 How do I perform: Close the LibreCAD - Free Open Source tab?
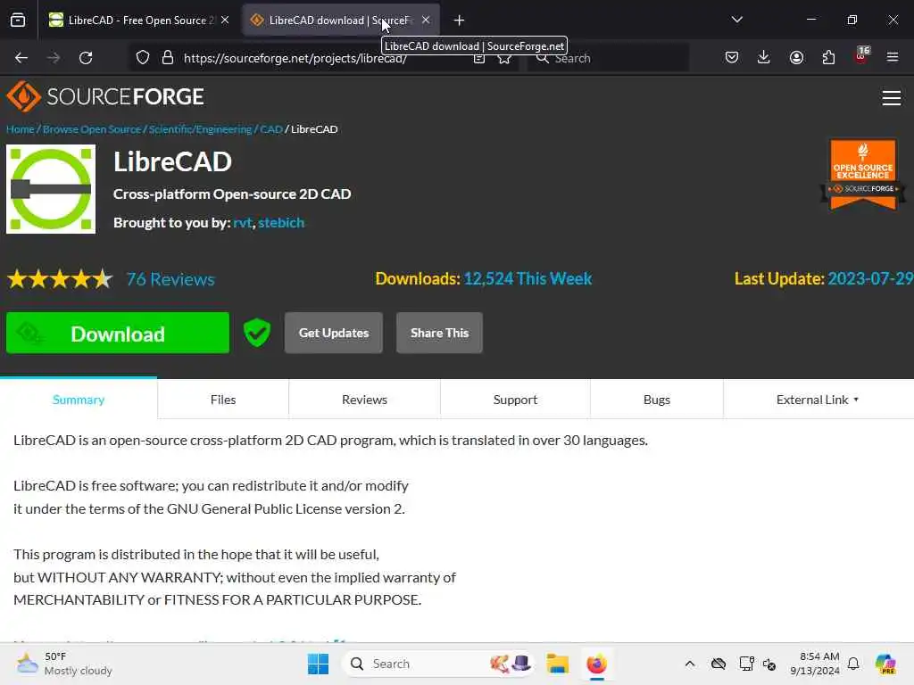[225, 21]
